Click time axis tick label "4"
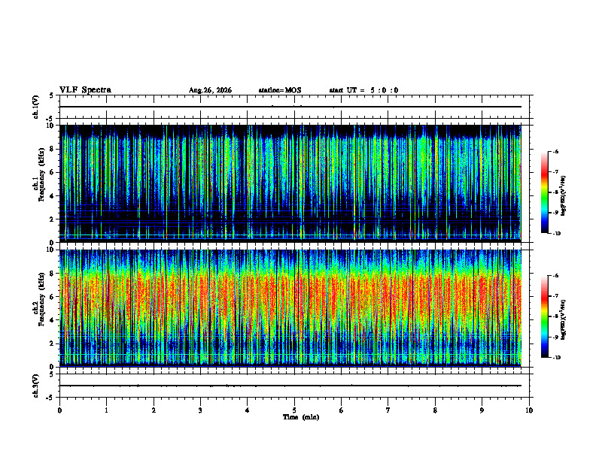Image resolution: width=596 pixels, height=460 pixels. (x=248, y=410)
